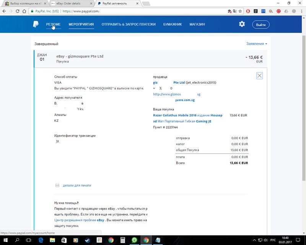Click the blocked plugin puzzle icon

[229, 11]
